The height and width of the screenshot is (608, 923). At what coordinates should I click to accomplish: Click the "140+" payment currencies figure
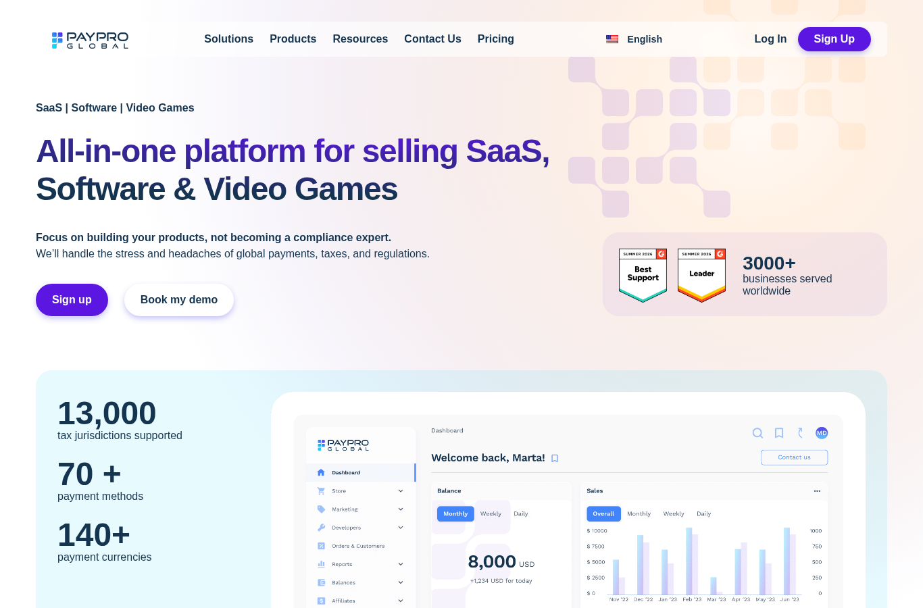pyautogui.click(x=94, y=535)
